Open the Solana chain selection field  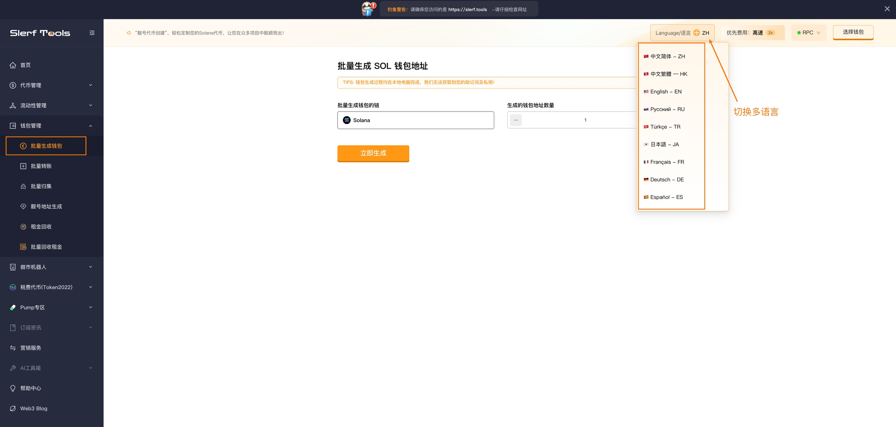(415, 120)
